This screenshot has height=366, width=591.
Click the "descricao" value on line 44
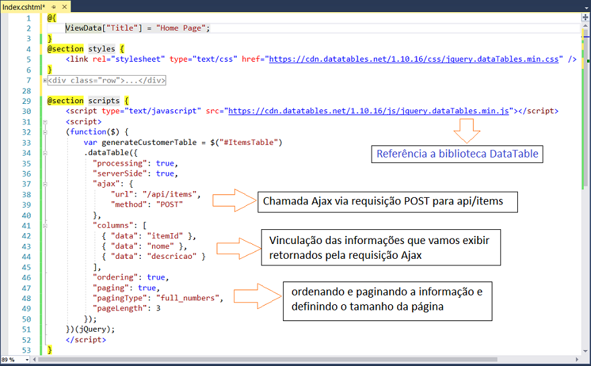[172, 257]
